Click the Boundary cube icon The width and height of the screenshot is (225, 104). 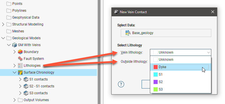(x=20, y=52)
